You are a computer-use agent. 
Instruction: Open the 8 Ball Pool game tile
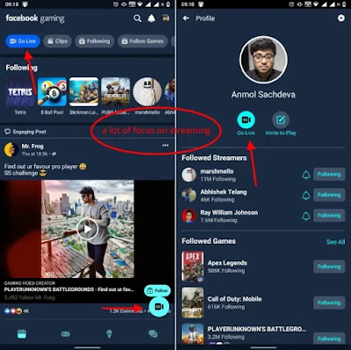click(x=52, y=92)
